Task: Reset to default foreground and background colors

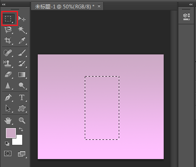Action: 7,143
